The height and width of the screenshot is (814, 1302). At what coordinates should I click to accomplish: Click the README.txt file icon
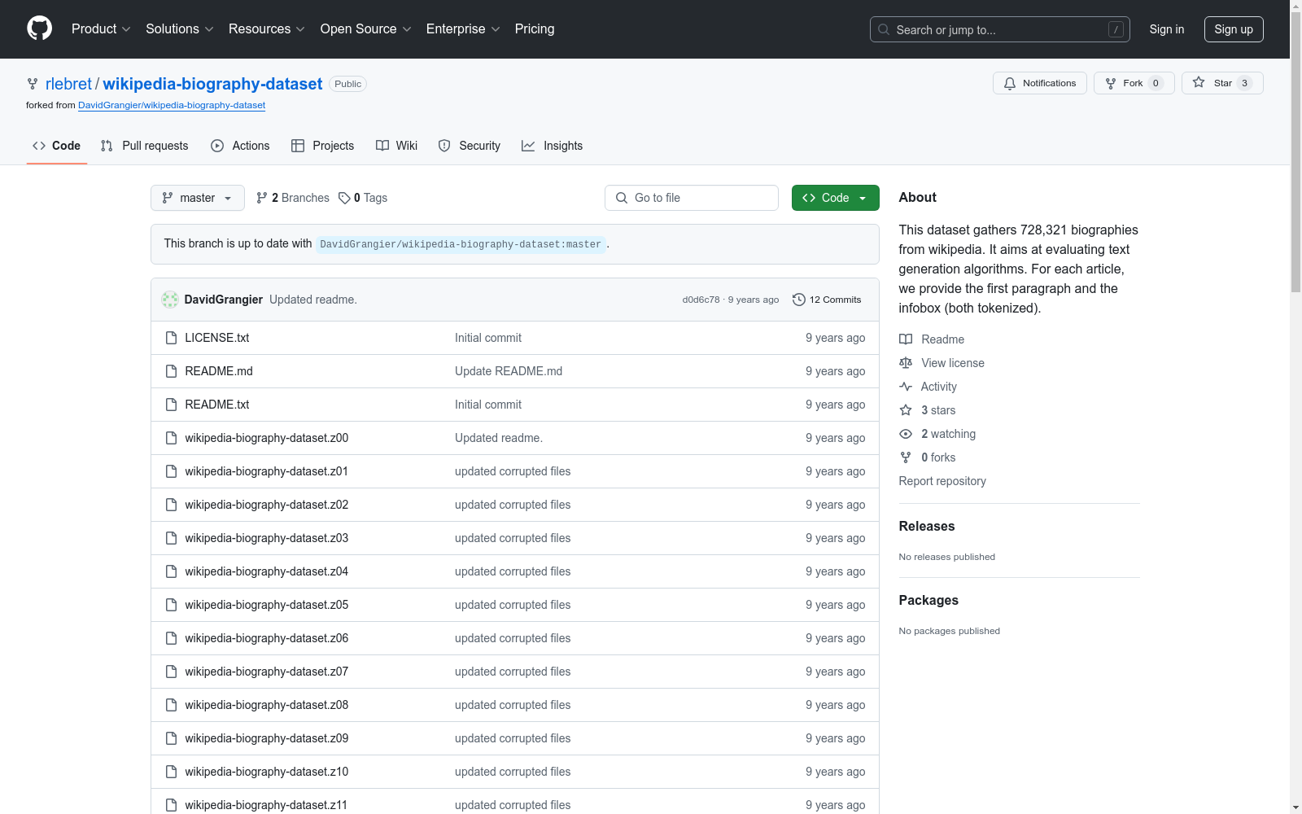click(171, 405)
